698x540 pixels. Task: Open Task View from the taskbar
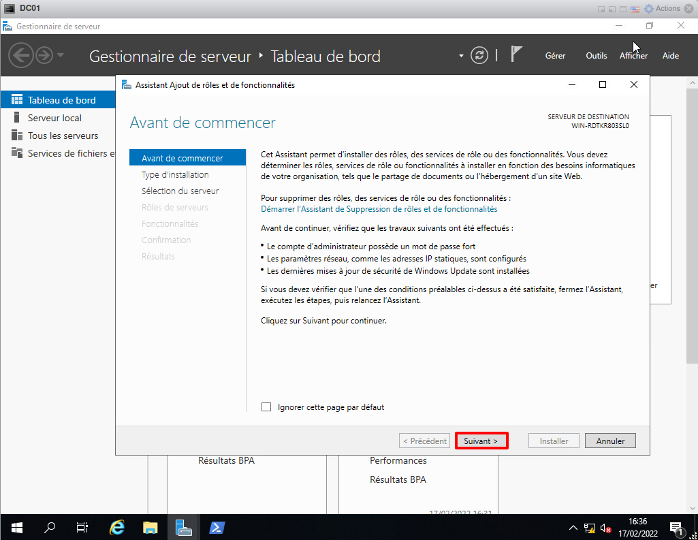tap(82, 528)
